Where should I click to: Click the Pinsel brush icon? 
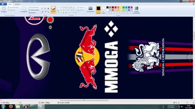pyautogui.click(x=53, y=8)
